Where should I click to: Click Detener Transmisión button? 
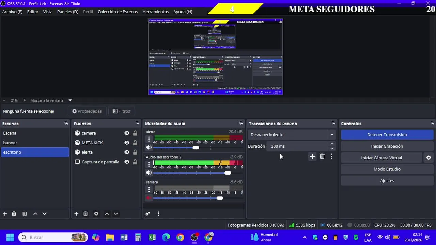pyautogui.click(x=387, y=135)
